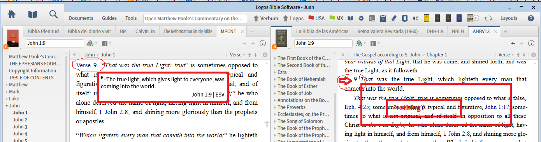Click the clipboard shortcut icon
Viewport: 541px width, 142px height.
pos(383,18)
